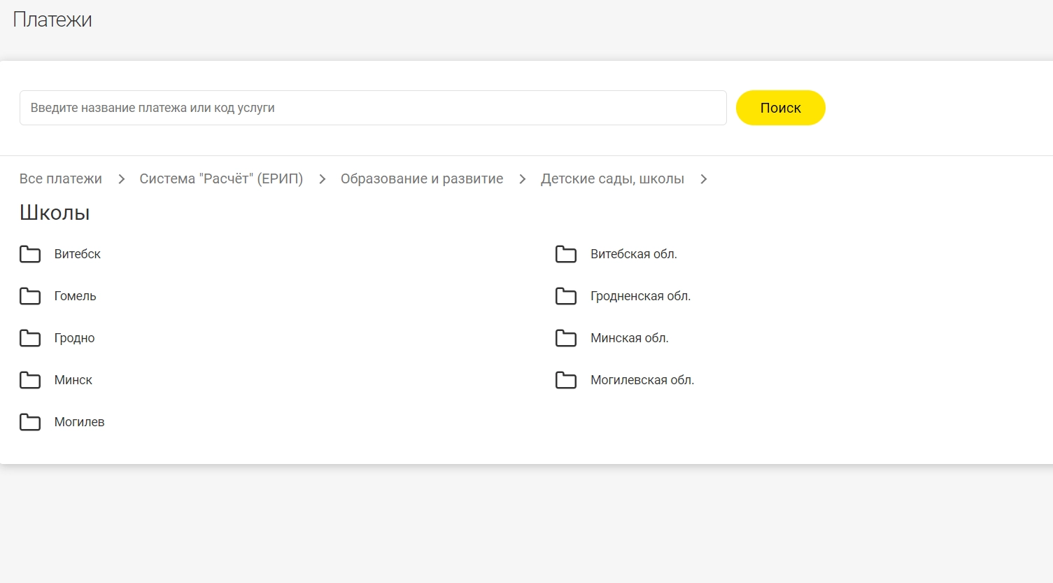The height and width of the screenshot is (583, 1053).
Task: Click the folder icon beside Могилевская обл.
Action: click(566, 380)
